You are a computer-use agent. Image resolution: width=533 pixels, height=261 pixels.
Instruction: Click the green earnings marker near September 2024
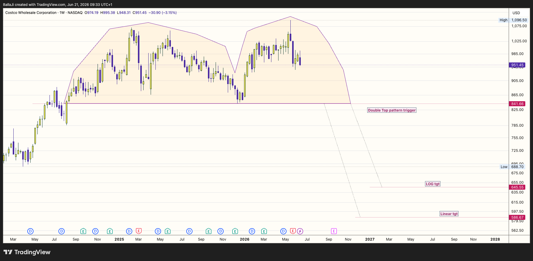point(83,231)
